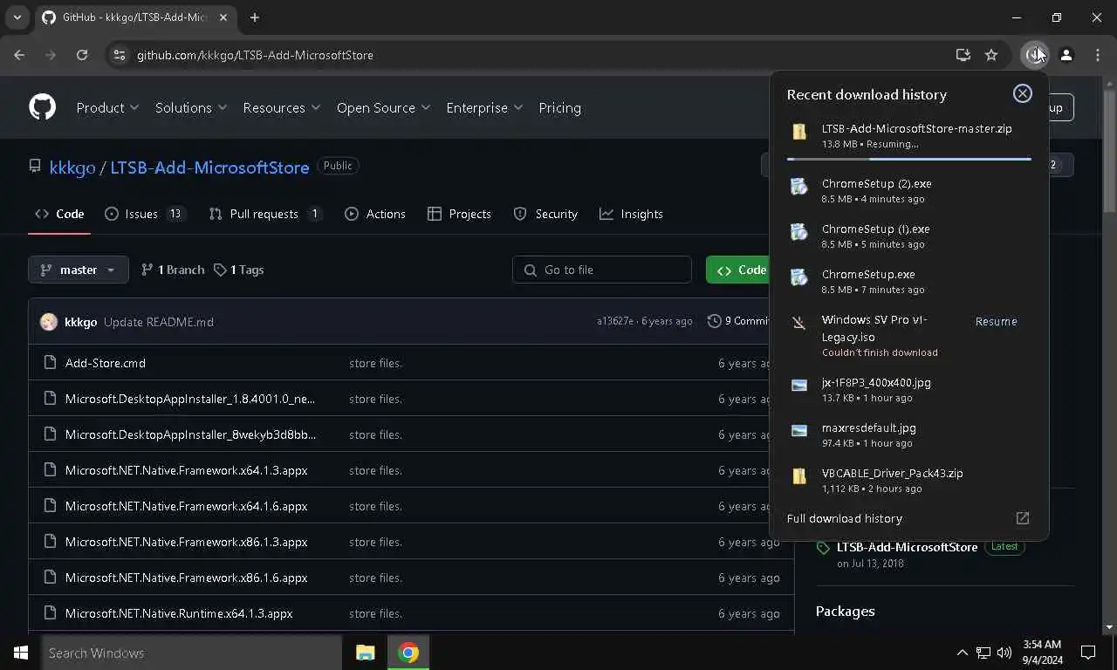Focus the Search Windows taskbar box
This screenshot has width=1117, height=670.
coord(191,653)
